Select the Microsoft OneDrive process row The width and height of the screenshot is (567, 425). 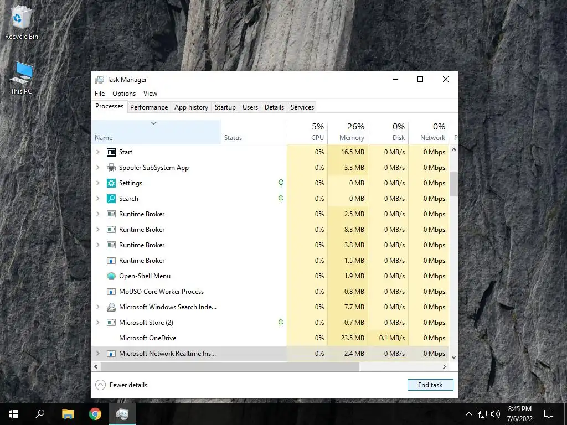pos(270,338)
